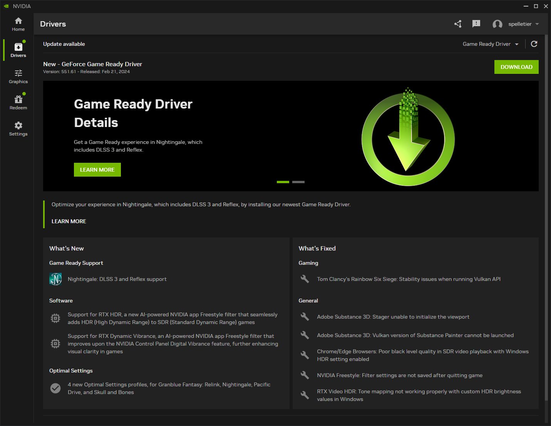Viewport: 551px width, 426px height.
Task: Click the 'Optimal Settings' subheading
Action: pos(71,371)
